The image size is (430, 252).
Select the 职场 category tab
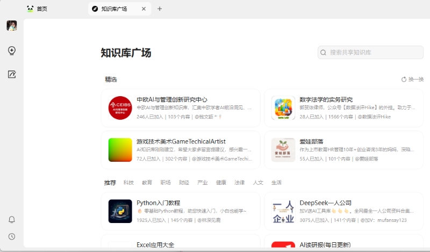tap(166, 183)
